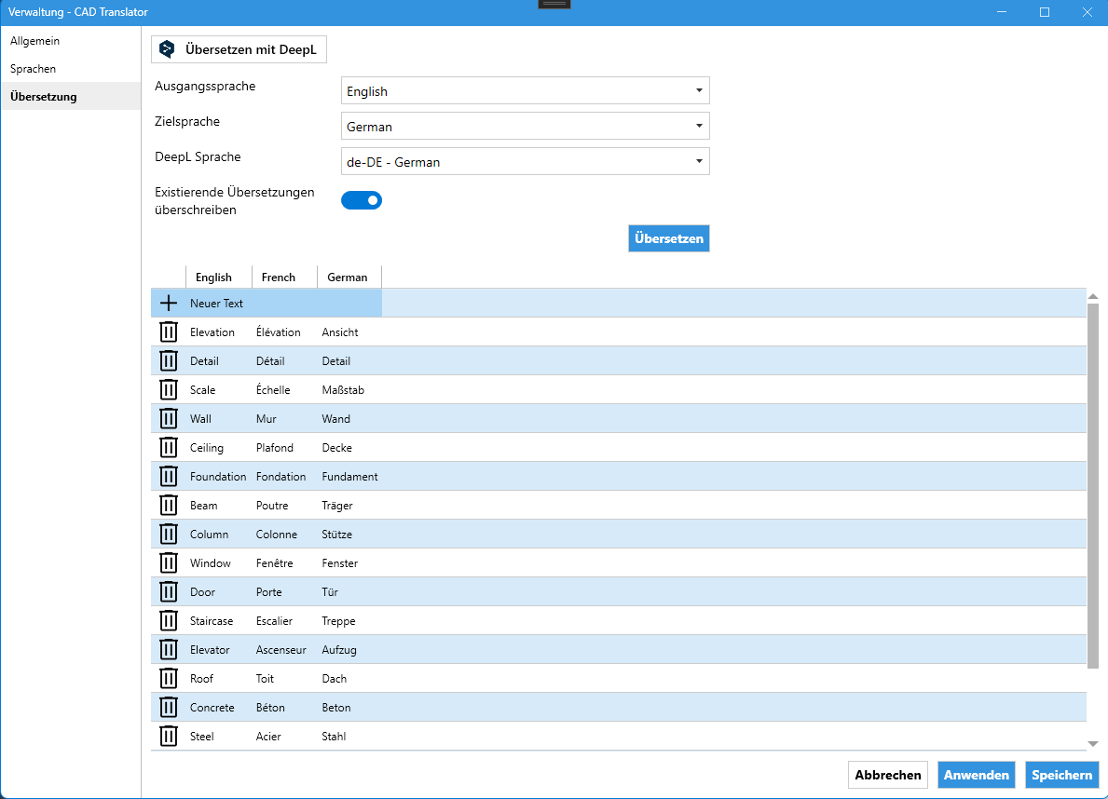Viewport: 1108px width, 799px height.
Task: Click the Neuer Text row
Action: point(619,303)
